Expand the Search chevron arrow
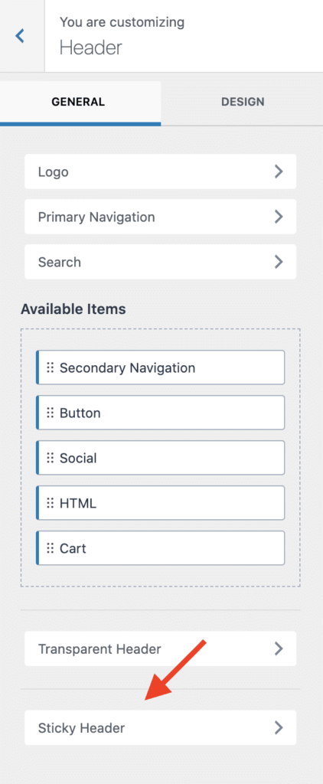Viewport: 323px width, 784px height. 279,262
